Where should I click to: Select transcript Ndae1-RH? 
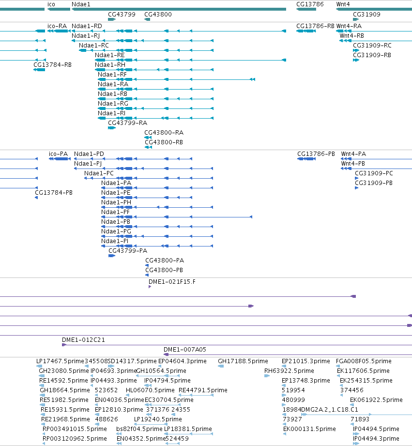pyautogui.click(x=154, y=70)
